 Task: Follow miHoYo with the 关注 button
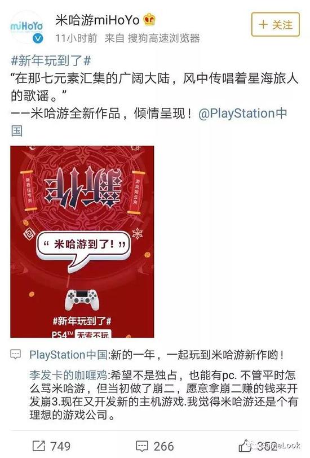tap(275, 24)
